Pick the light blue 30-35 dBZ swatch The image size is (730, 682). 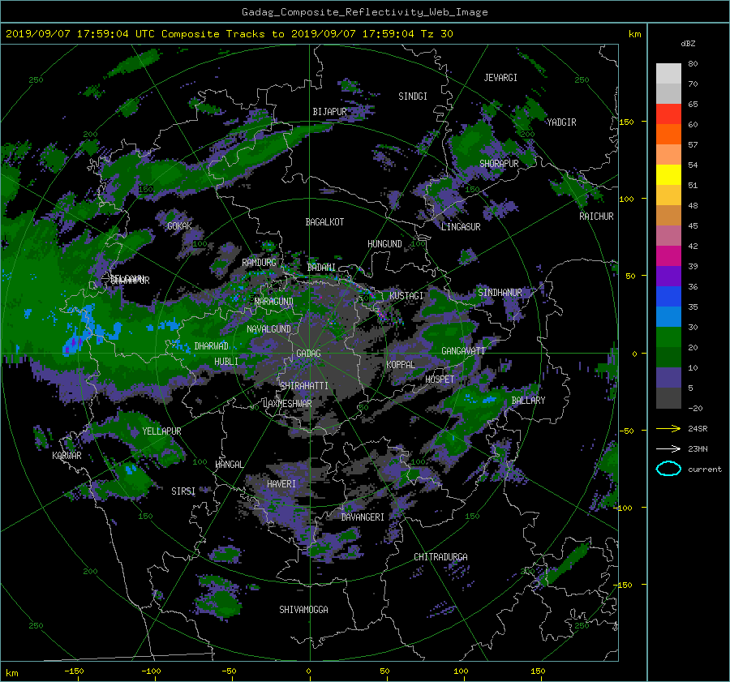668,317
